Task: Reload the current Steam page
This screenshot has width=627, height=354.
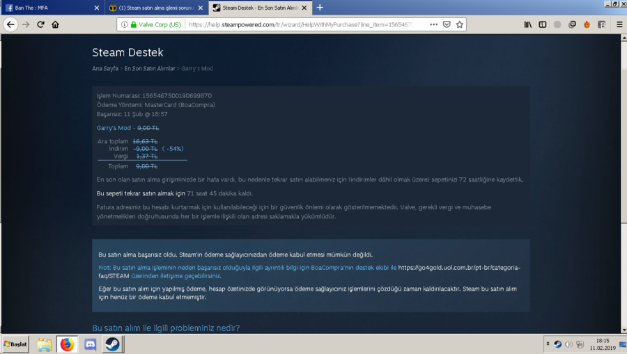Action: pos(40,25)
